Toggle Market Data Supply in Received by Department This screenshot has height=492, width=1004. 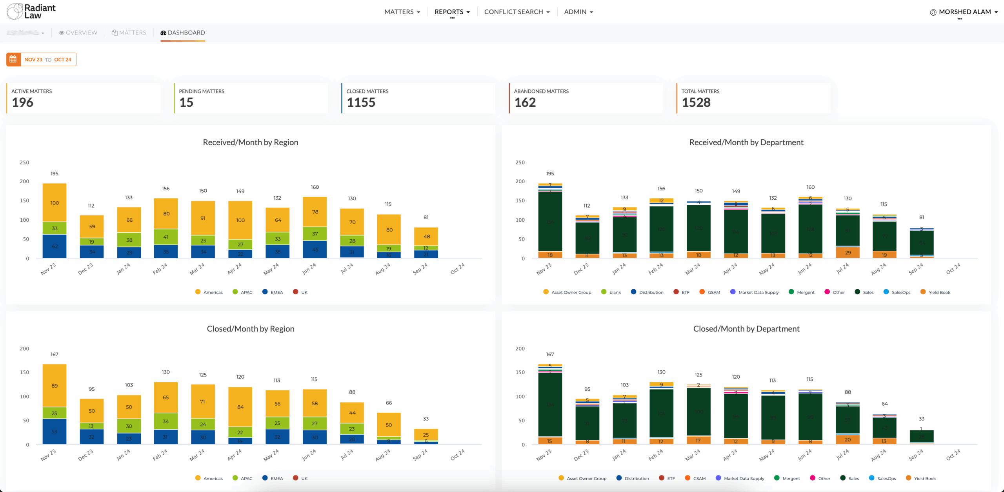pyautogui.click(x=755, y=292)
